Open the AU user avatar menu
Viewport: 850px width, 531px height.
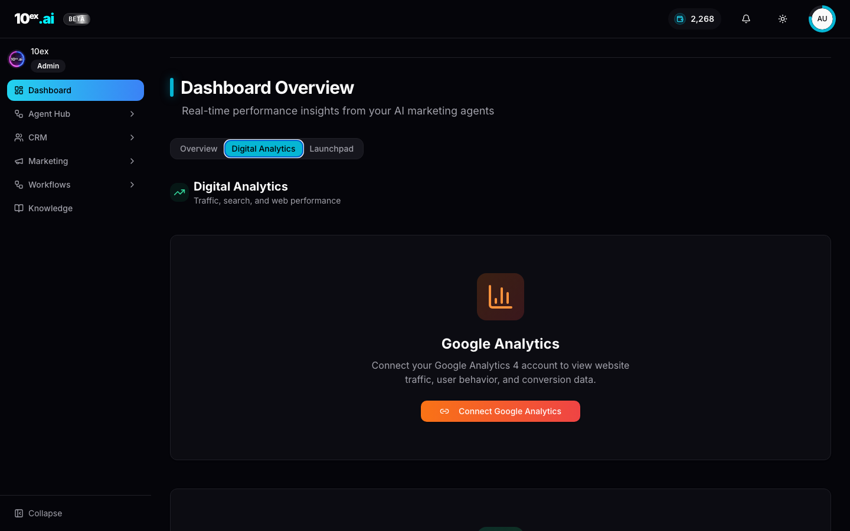[822, 19]
